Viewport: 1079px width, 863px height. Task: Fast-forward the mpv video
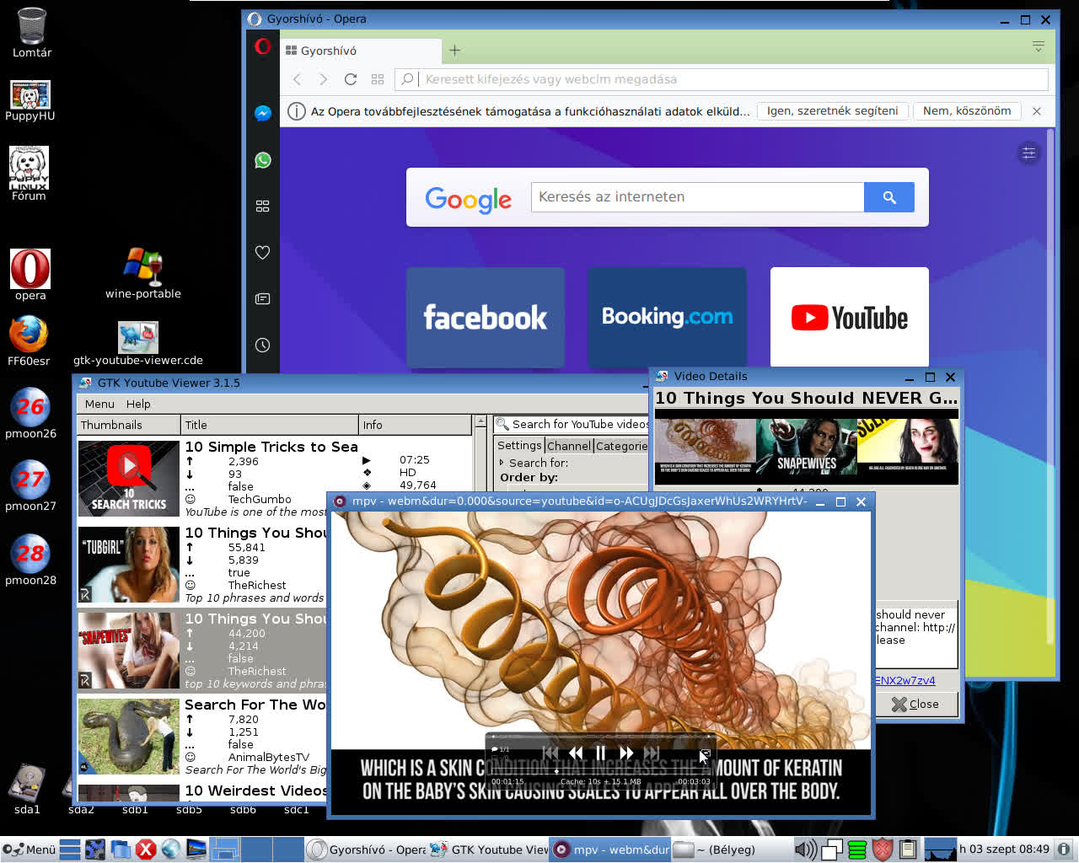click(625, 753)
